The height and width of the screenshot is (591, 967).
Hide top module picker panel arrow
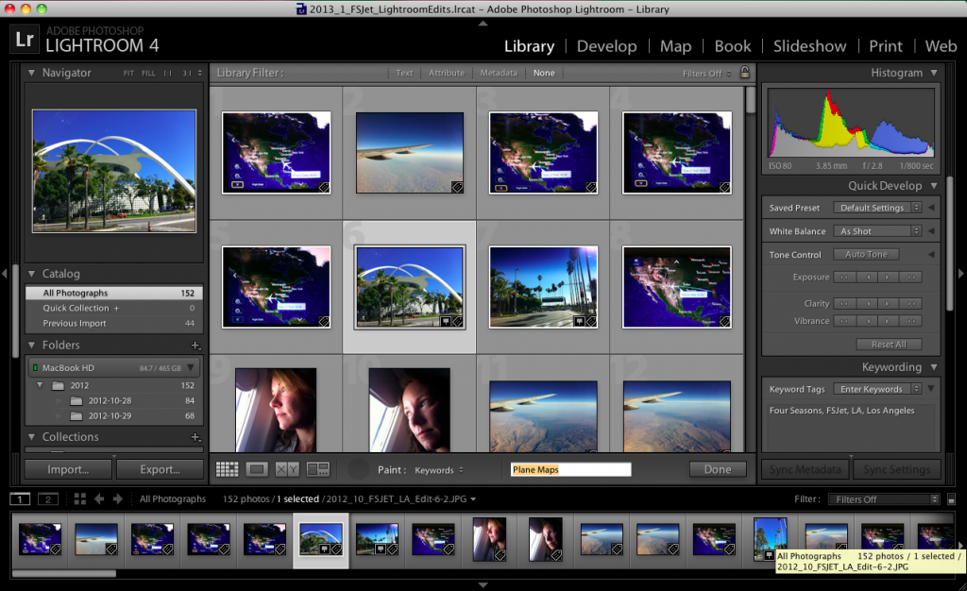(x=483, y=24)
